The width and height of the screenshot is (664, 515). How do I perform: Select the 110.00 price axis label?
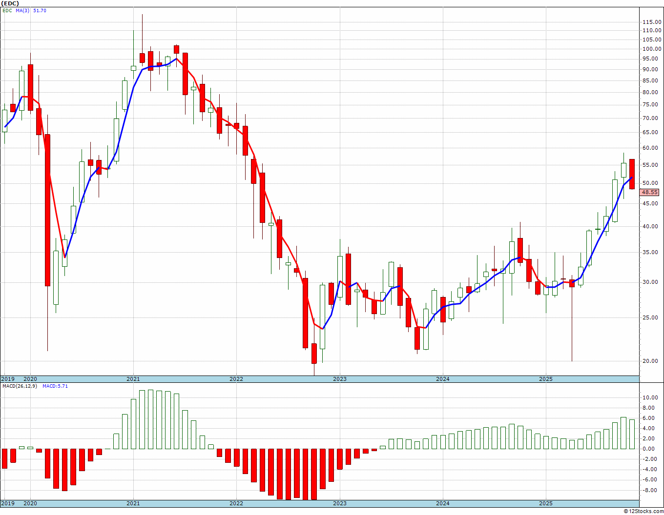pos(651,30)
